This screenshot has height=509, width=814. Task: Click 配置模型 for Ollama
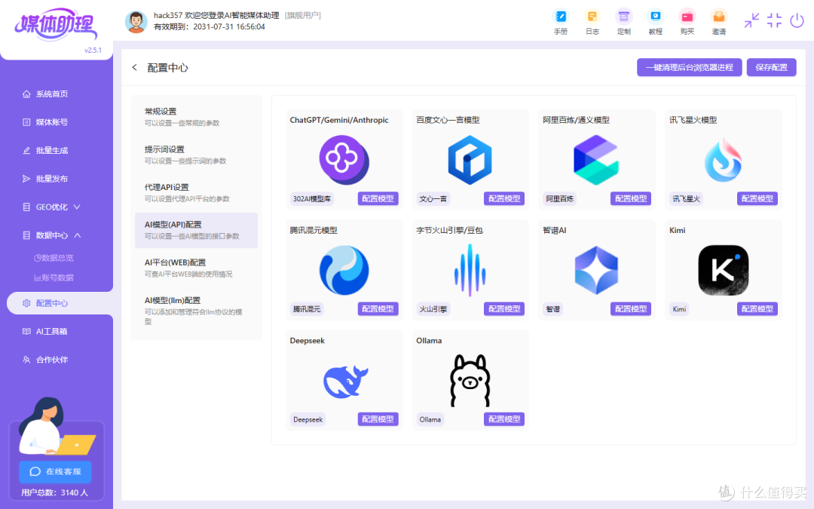point(504,419)
